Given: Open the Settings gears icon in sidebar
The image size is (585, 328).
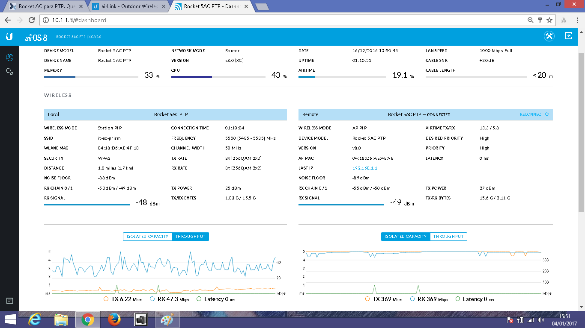Looking at the screenshot, I should 9,71.
